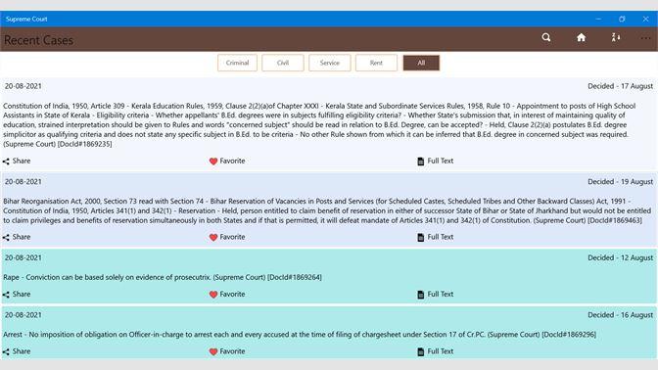Screen dimensions: 658x370
Task: Click 'Arrest - No imposition of obligation' summary
Action: pos(300,335)
